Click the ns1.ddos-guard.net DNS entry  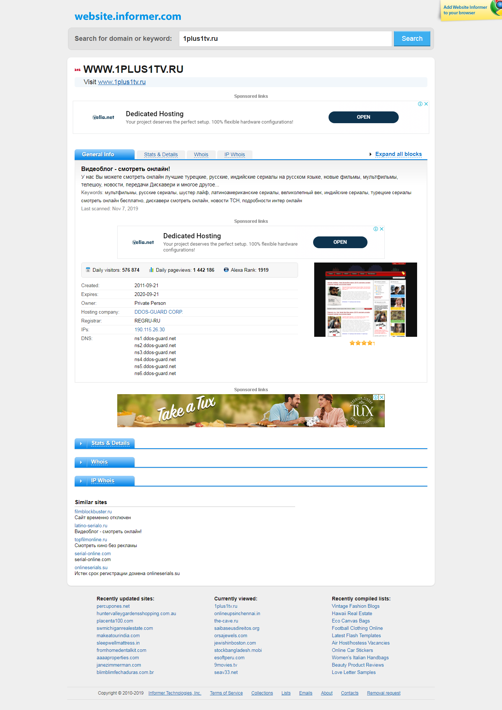[x=155, y=338]
